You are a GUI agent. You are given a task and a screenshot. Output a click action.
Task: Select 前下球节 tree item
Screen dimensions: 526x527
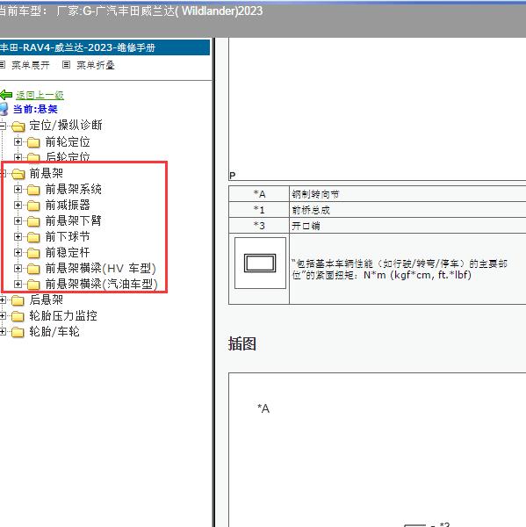tap(68, 236)
